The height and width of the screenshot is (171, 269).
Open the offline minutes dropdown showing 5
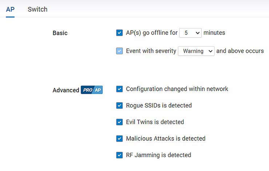tap(190, 33)
